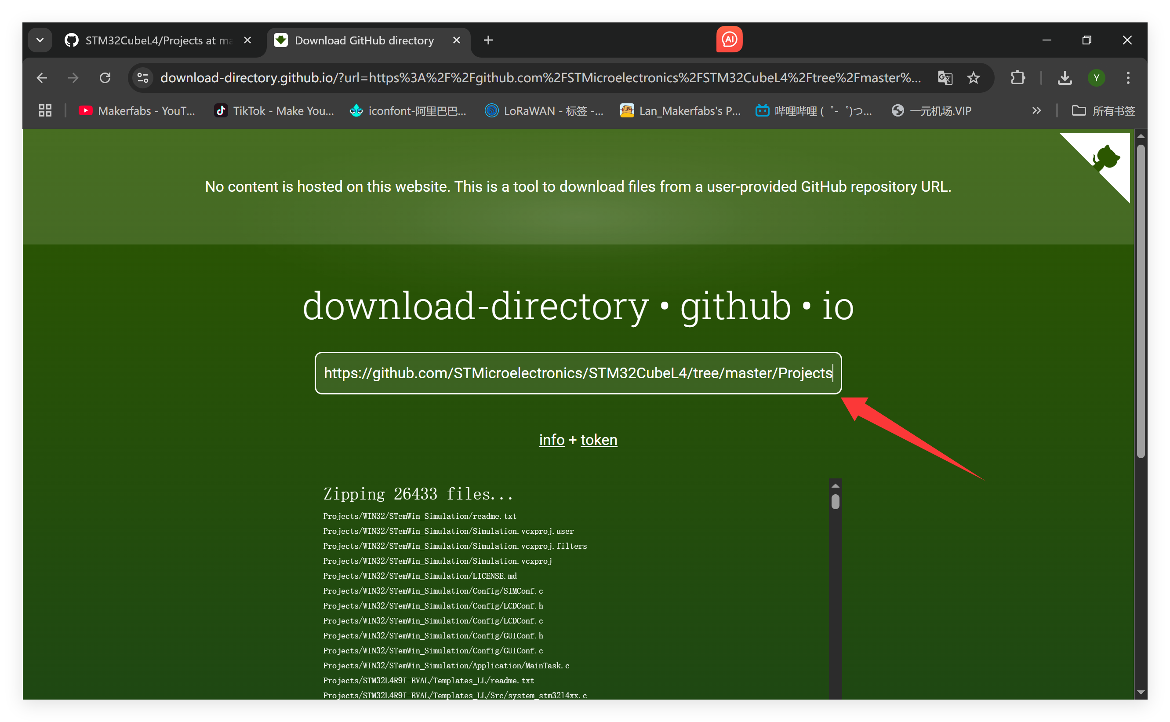Click the file log scrollbar up arrow

(x=835, y=485)
